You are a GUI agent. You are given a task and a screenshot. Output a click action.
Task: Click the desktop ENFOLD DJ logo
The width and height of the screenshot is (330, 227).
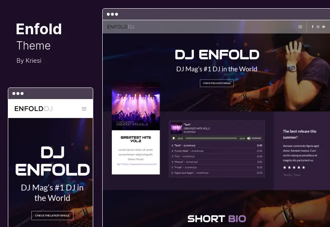(x=120, y=27)
